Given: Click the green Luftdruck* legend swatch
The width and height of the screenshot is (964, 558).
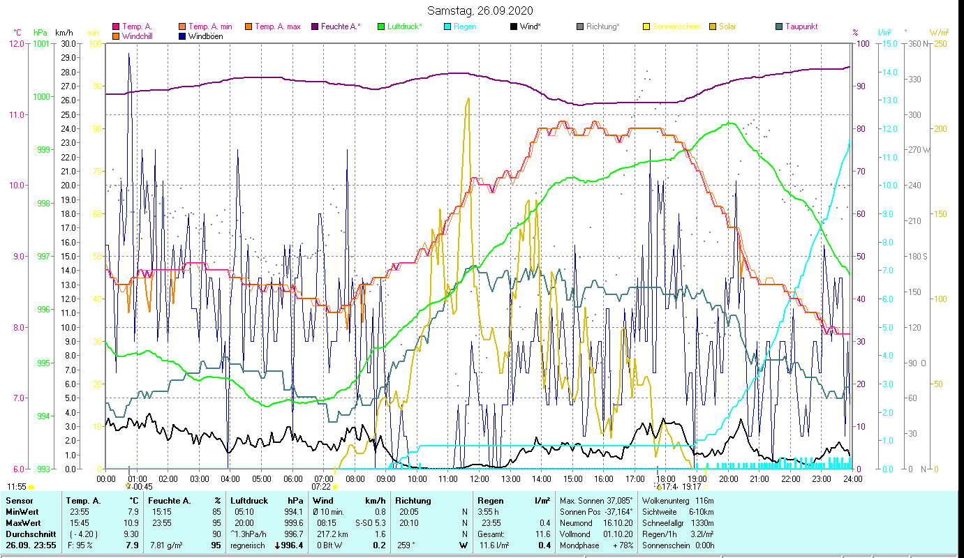Looking at the screenshot, I should (x=380, y=27).
